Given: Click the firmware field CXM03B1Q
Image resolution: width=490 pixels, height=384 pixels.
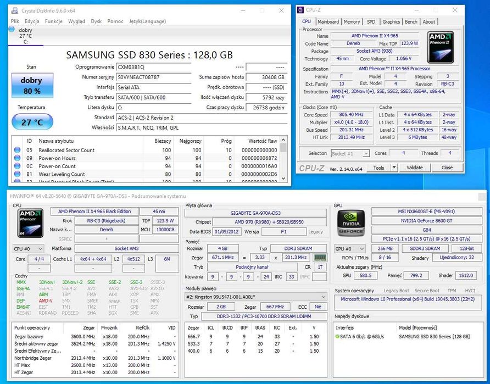Looking at the screenshot, I should [153, 67].
